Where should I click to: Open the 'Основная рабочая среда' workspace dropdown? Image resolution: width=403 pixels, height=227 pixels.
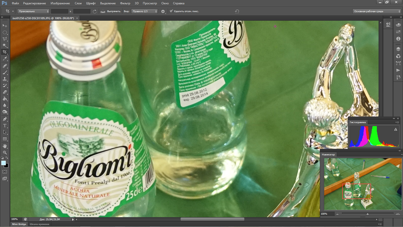pyautogui.click(x=377, y=11)
